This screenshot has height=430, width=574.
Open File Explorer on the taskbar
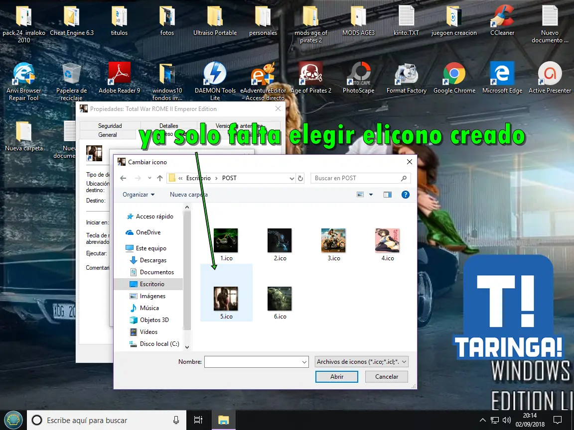(223, 420)
